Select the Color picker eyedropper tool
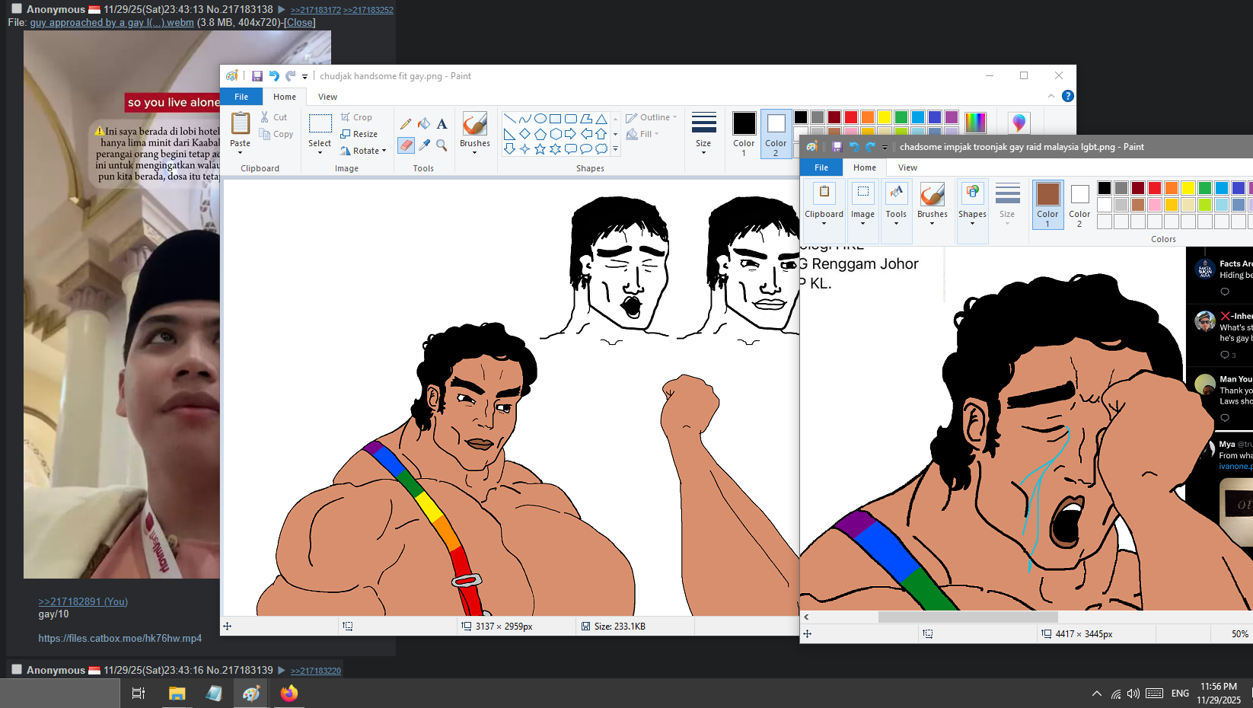 tap(424, 145)
